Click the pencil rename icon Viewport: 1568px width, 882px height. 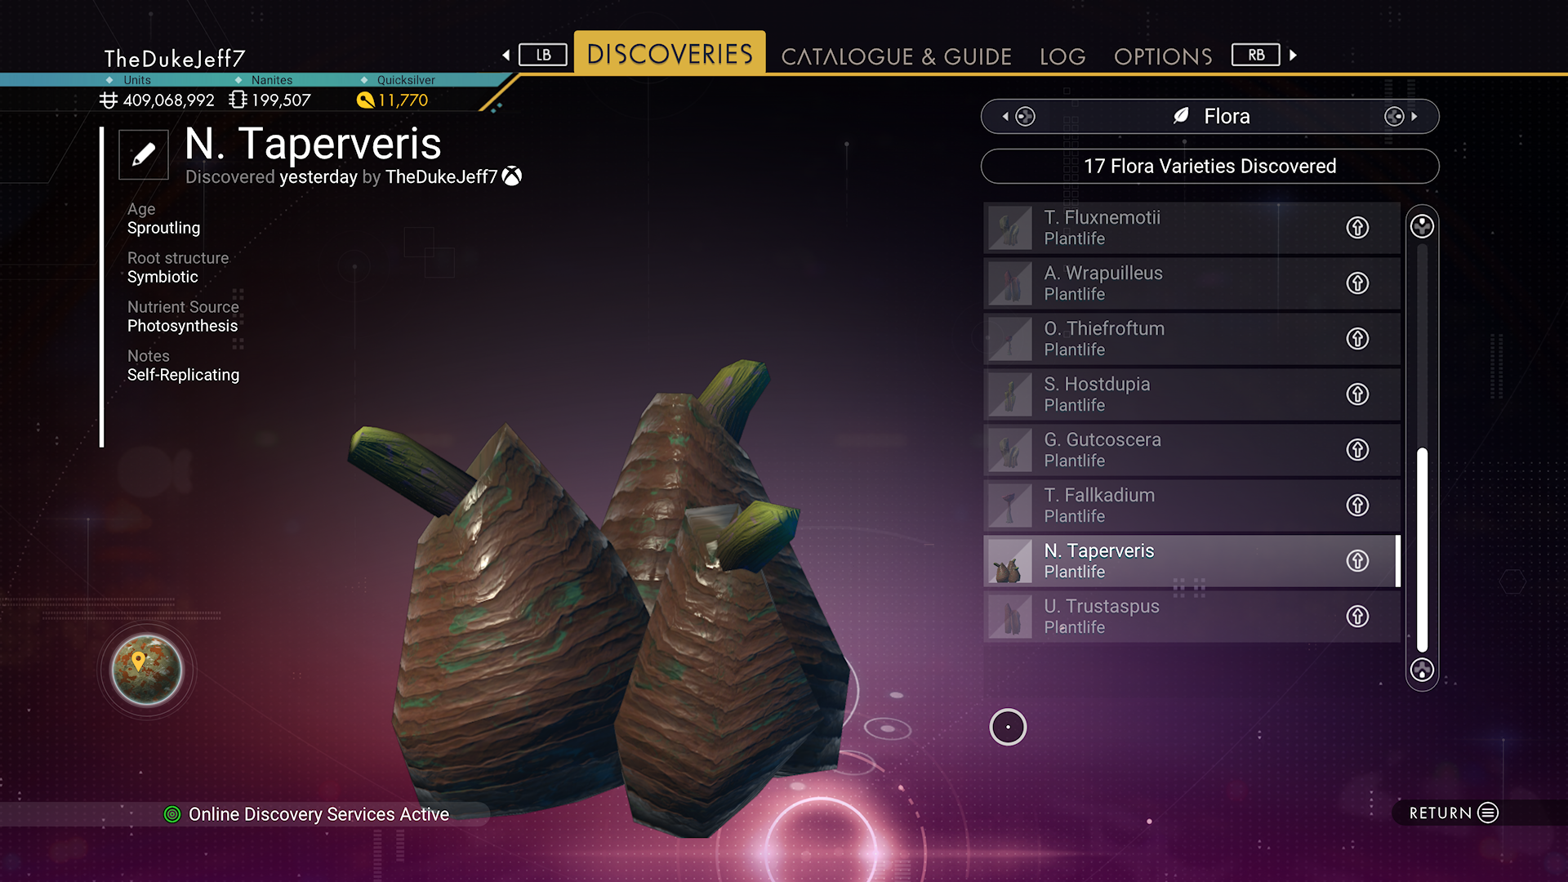tap(144, 154)
